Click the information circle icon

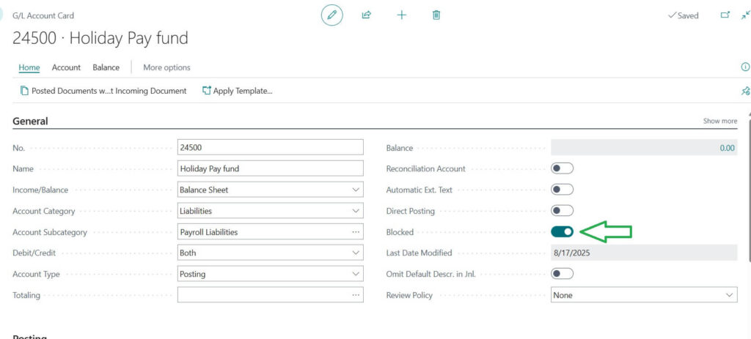point(745,67)
